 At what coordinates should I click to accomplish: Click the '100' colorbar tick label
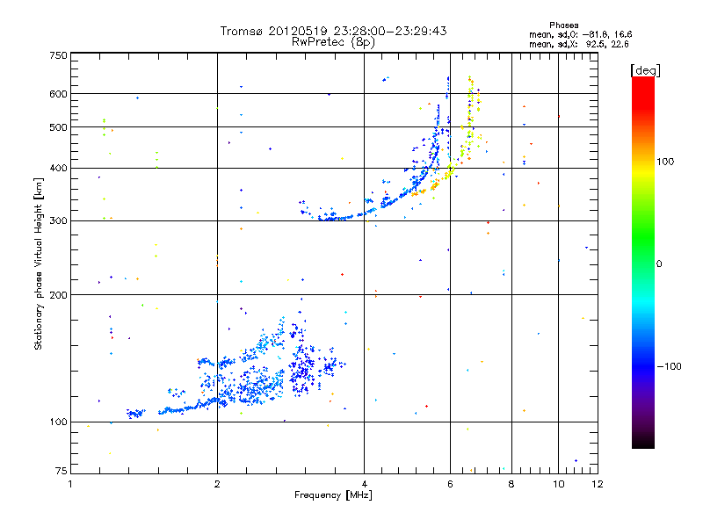pos(665,162)
